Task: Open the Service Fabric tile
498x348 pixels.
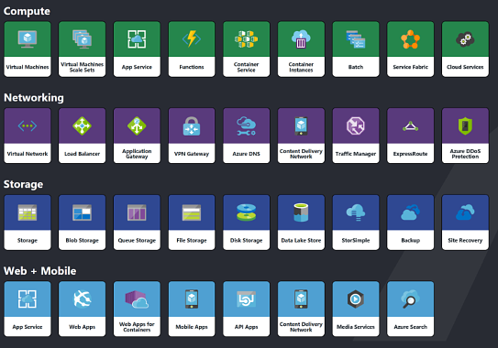Action: (x=410, y=49)
